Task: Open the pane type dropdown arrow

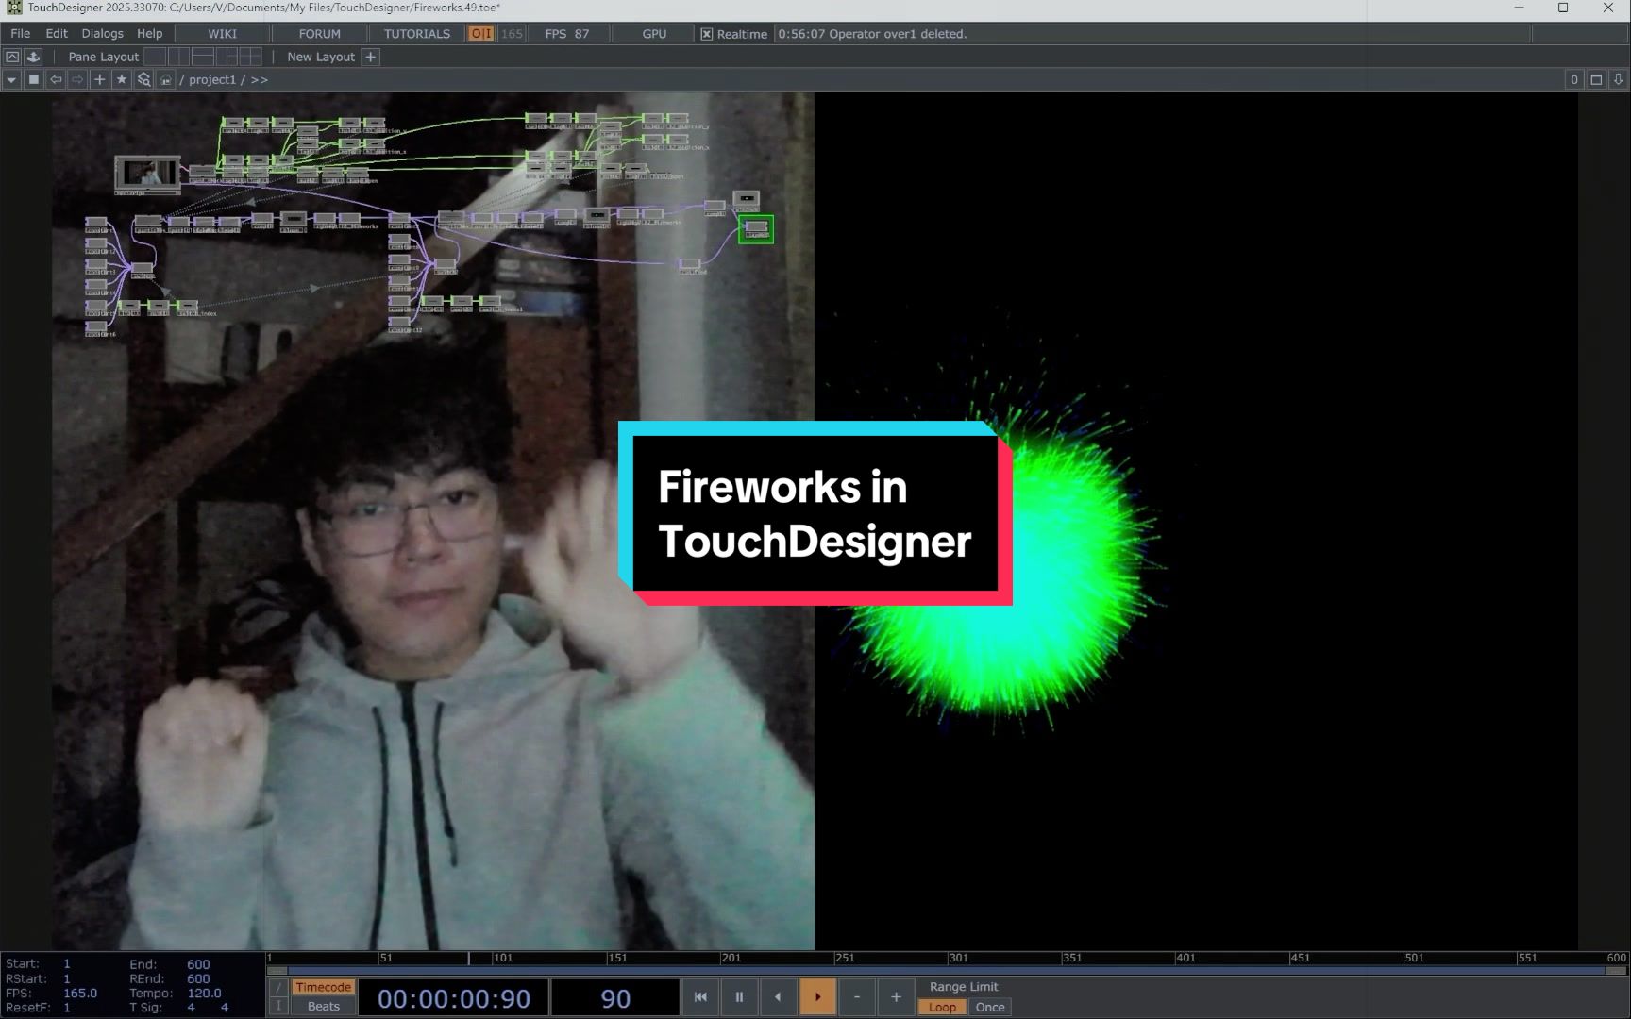Action: click(x=11, y=80)
